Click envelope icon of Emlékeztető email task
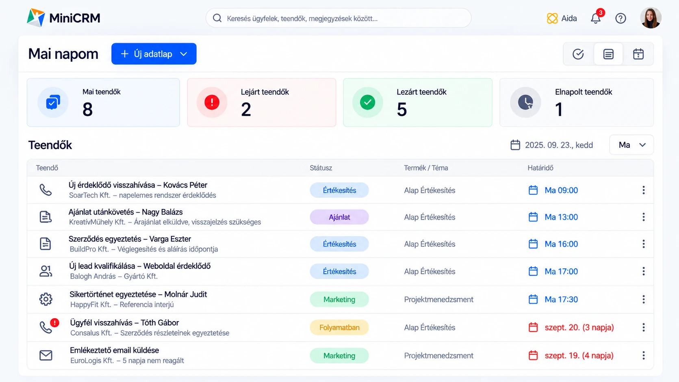This screenshot has width=679, height=382. pos(46,355)
